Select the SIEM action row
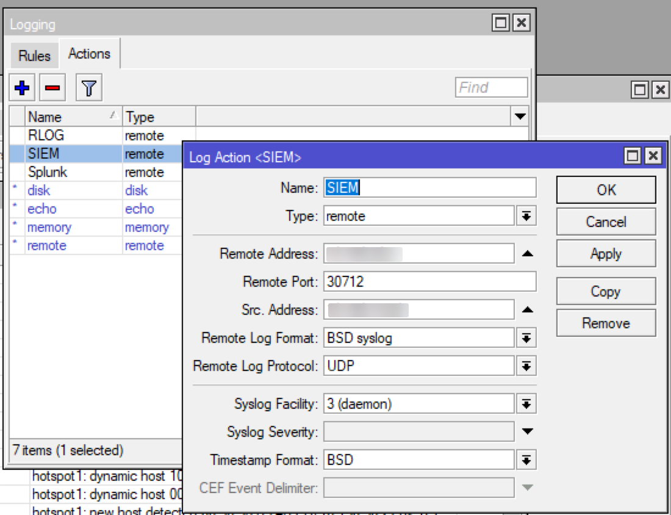This screenshot has width=671, height=515. pos(96,154)
